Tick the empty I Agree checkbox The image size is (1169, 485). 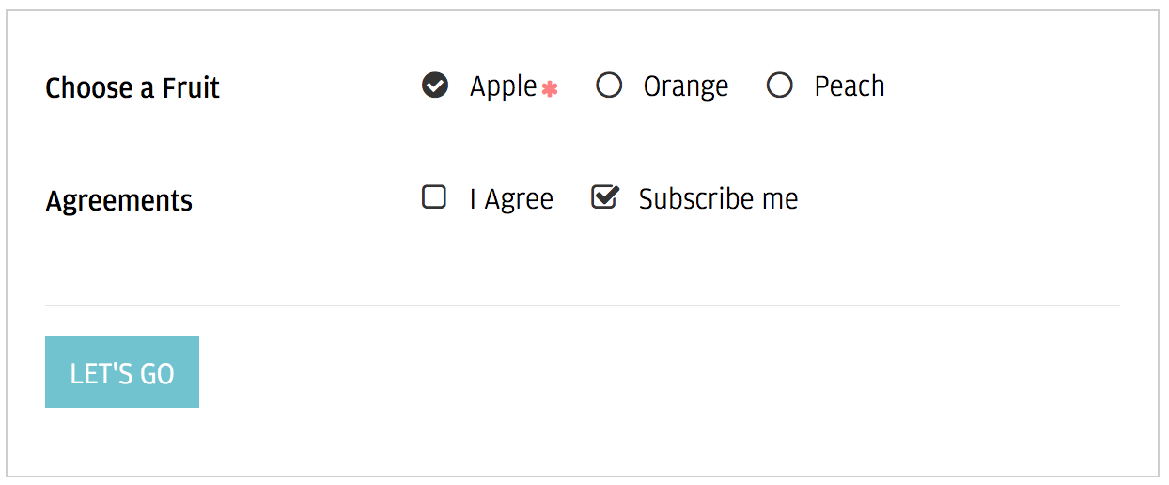click(x=434, y=197)
